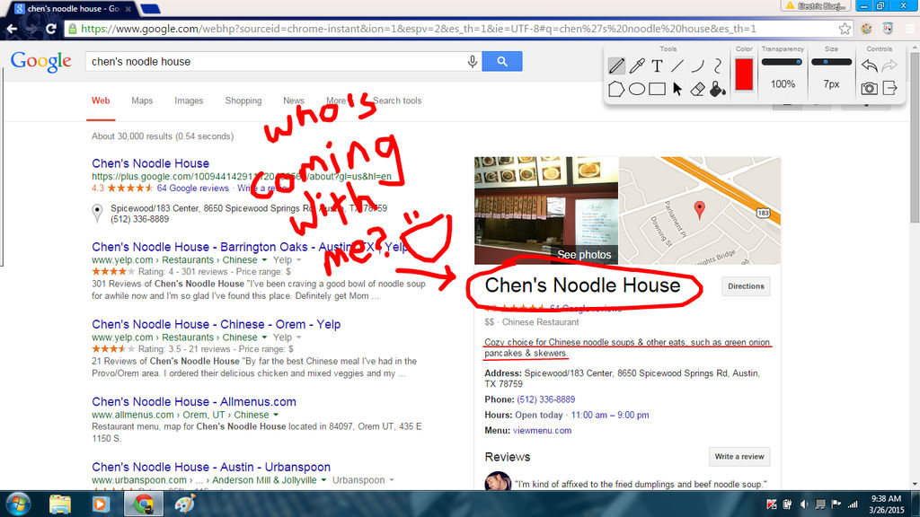Click the voice search microphone icon
This screenshot has height=517, width=920.
(x=473, y=62)
